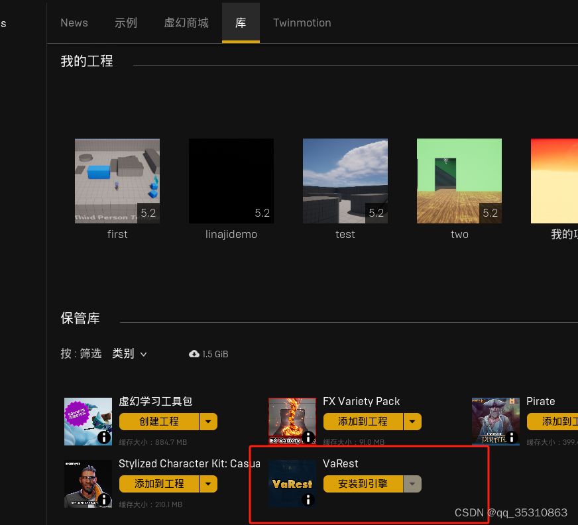Click info icon on FX Variety Pack thumbnail
This screenshot has height=525, width=578.
309,437
